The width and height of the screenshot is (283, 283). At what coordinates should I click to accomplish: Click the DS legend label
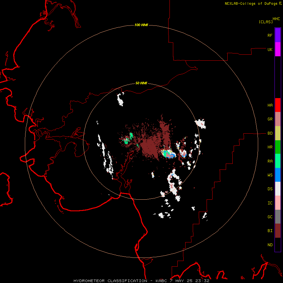[x=270, y=189]
